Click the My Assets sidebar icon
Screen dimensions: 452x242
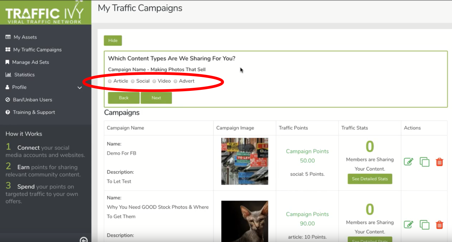coord(8,37)
